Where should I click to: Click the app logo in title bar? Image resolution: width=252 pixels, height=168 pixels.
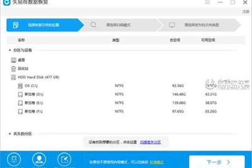coord(7,2)
